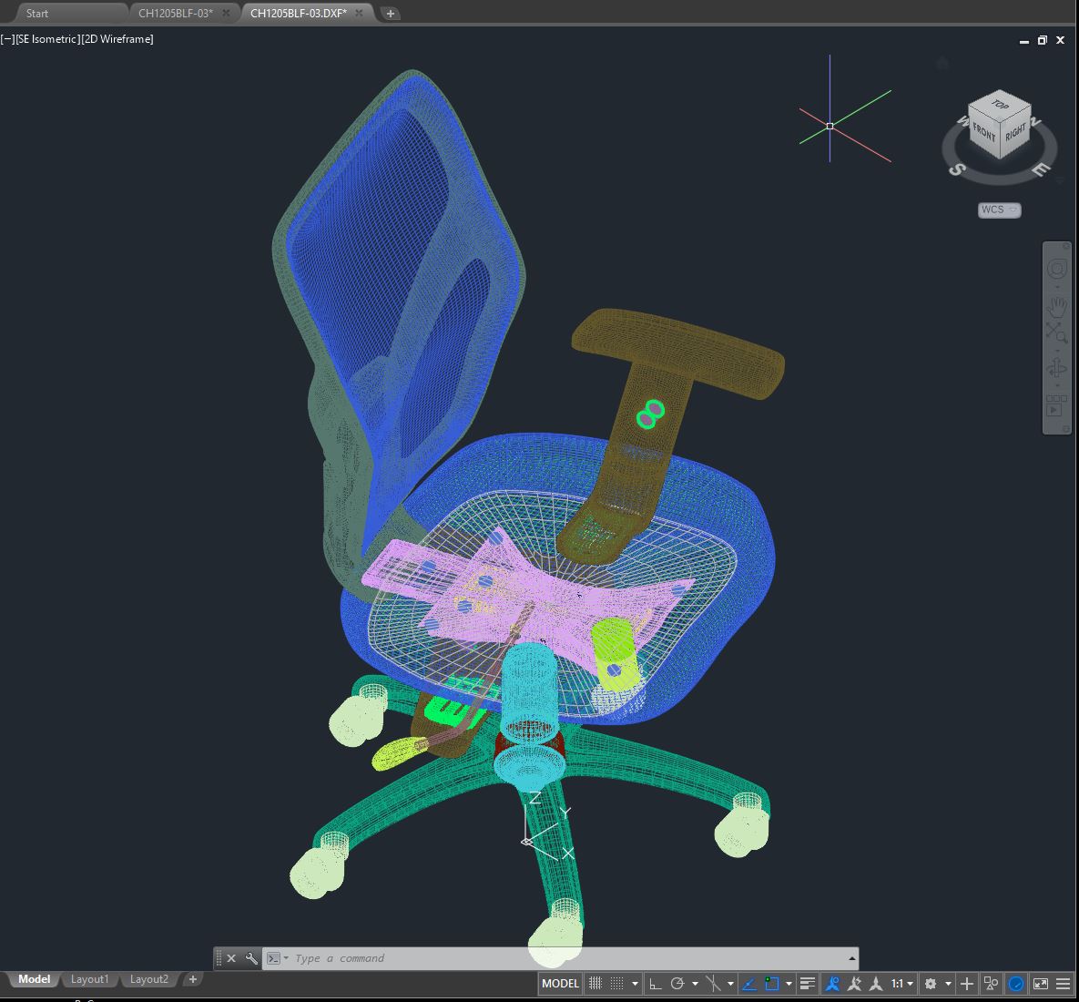This screenshot has width=1079, height=1002.
Task: Click the TOP face of ViewCube
Action: click(x=1000, y=105)
